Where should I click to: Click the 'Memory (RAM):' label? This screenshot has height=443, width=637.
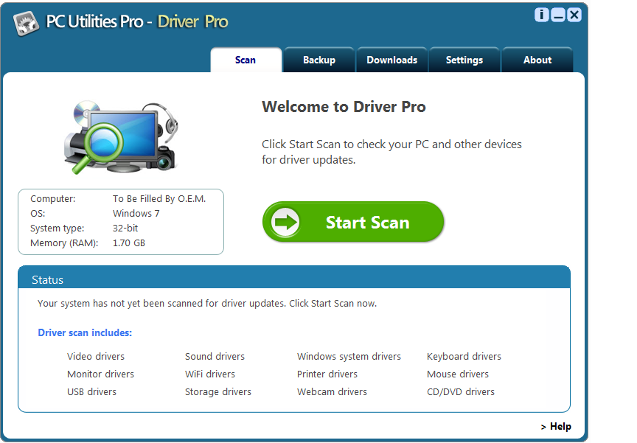pyautogui.click(x=64, y=243)
